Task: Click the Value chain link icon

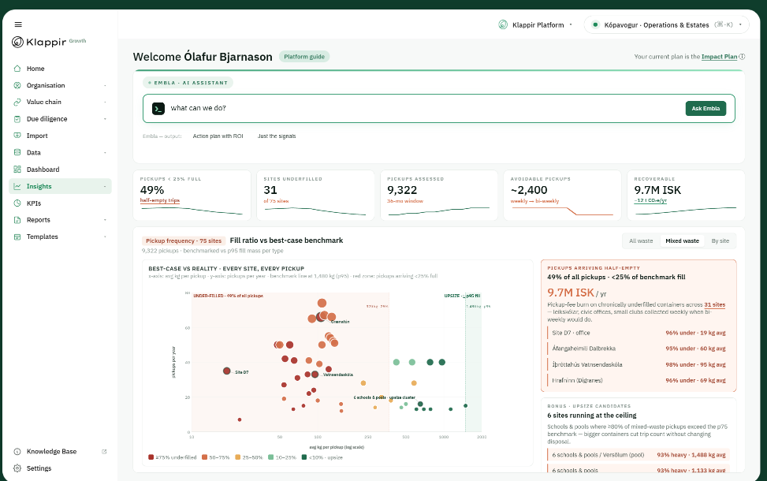Action: coord(17,102)
